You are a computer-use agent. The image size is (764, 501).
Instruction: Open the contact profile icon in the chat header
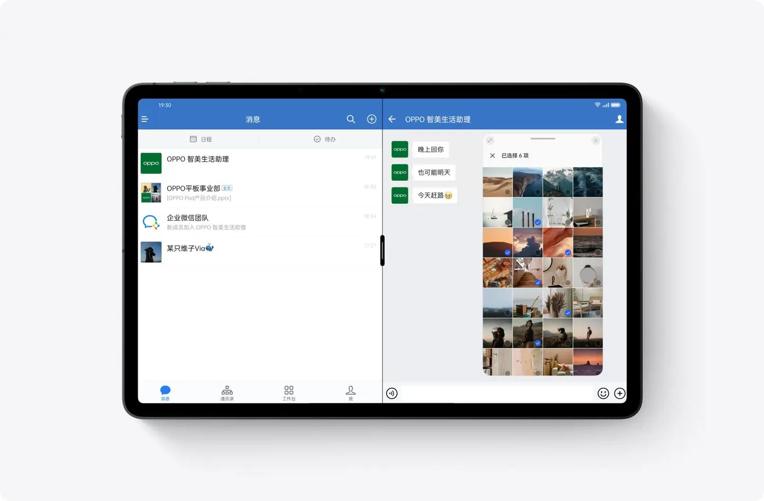(619, 120)
